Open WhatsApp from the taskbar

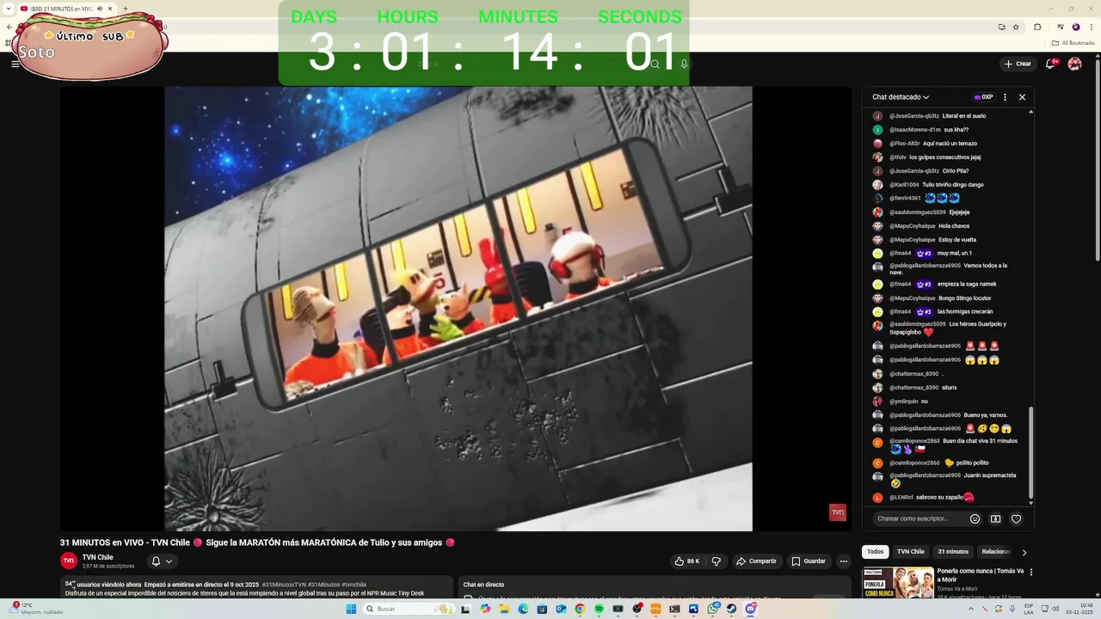[x=712, y=609]
